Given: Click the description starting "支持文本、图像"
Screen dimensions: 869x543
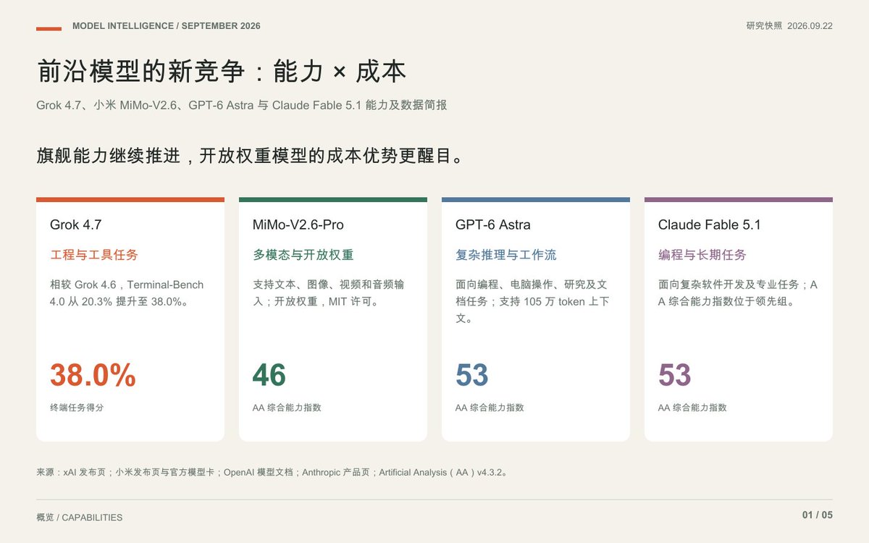Looking at the screenshot, I should pyautogui.click(x=329, y=293).
